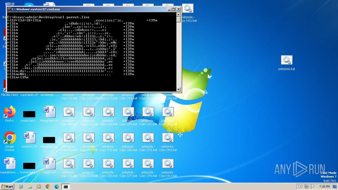Select the pidrpizda.bat file on the desktop
Image resolution: width=338 pixels, height=190 pixels.
(287, 60)
